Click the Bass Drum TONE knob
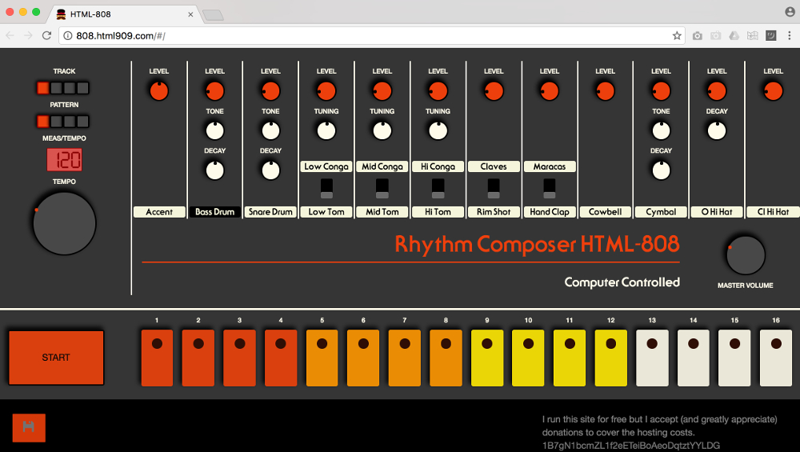 pos(214,130)
